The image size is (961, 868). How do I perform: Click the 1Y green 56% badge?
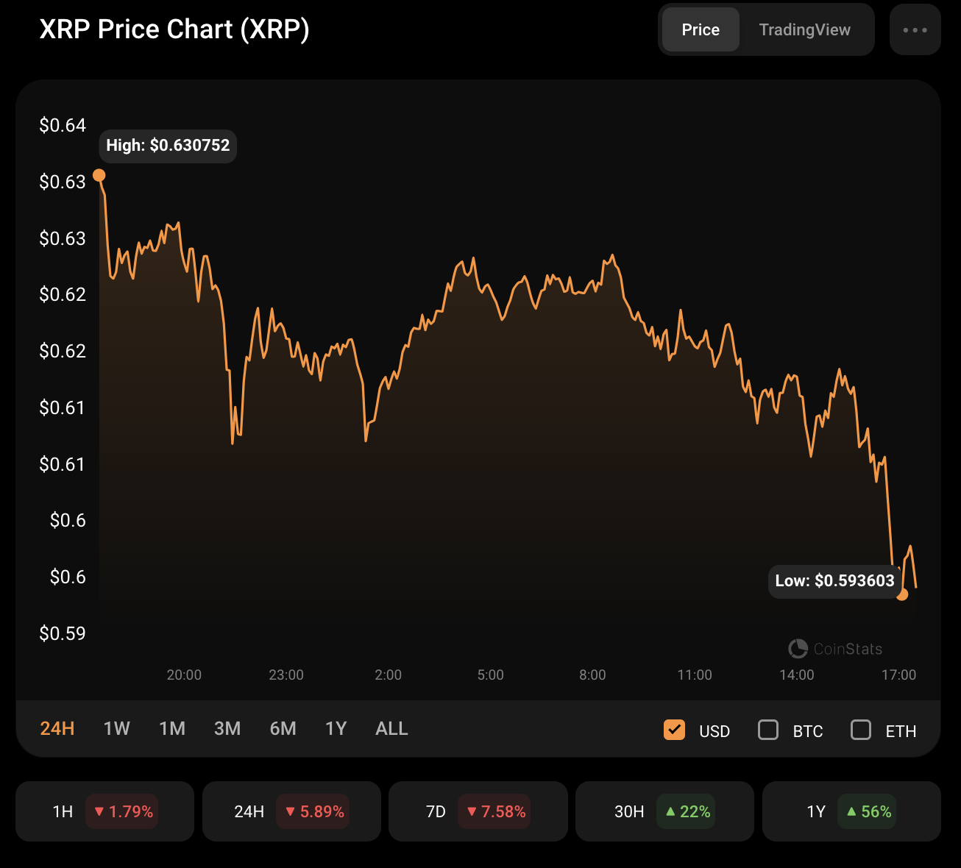tap(867, 811)
